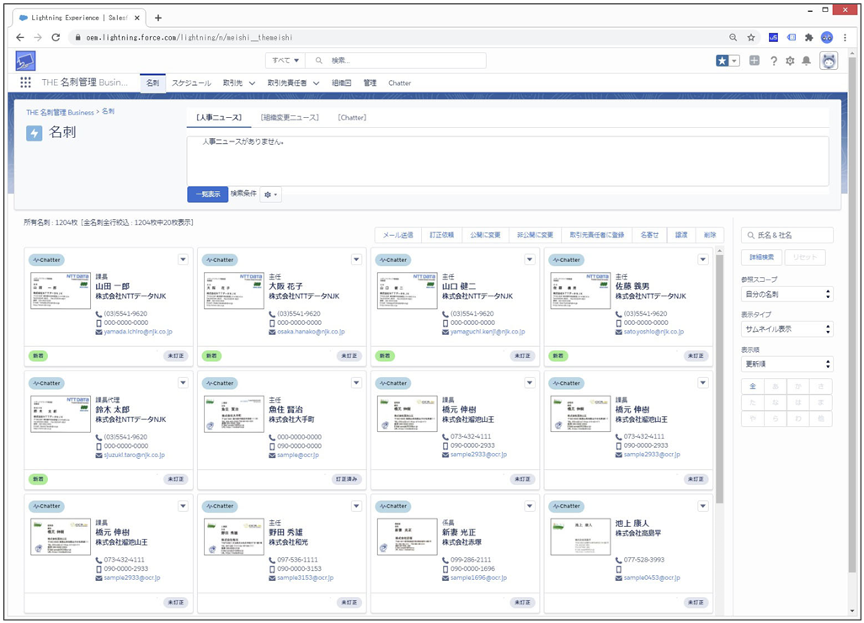Click 山田 一郎 business card thumbnail
This screenshot has width=864, height=623.
[x=61, y=290]
